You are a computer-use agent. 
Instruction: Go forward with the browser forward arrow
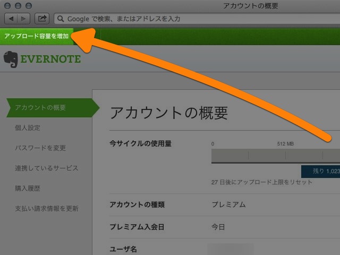coord(23,19)
